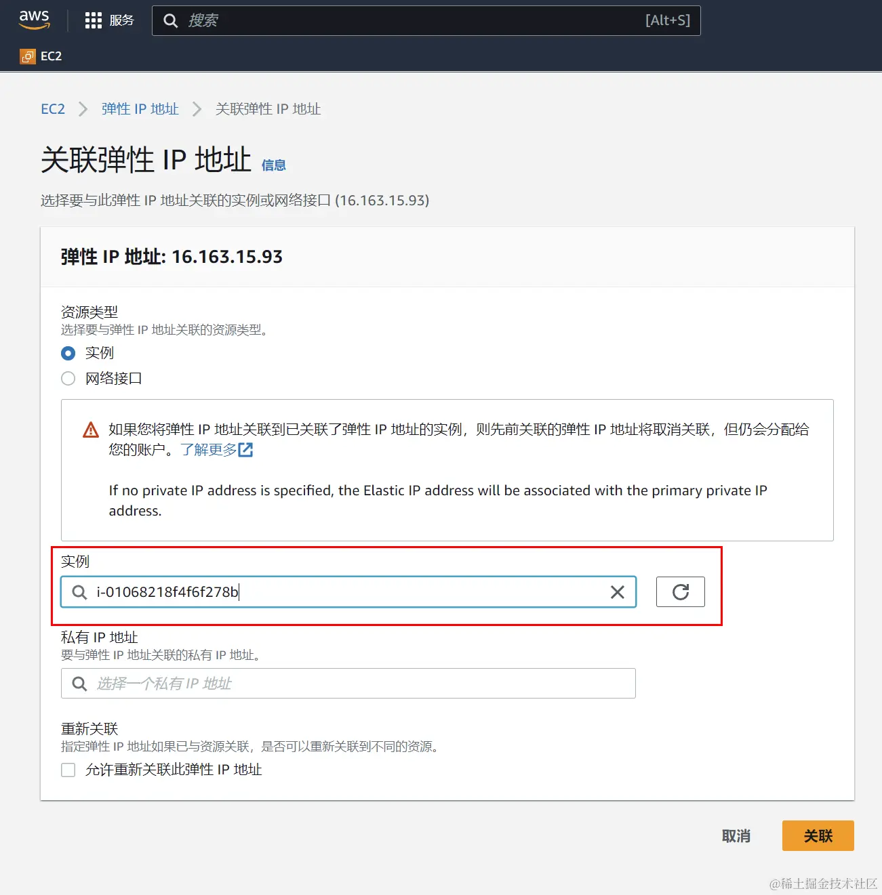This screenshot has height=895, width=882.
Task: Click the 重新关联 label
Action: pos(89,729)
